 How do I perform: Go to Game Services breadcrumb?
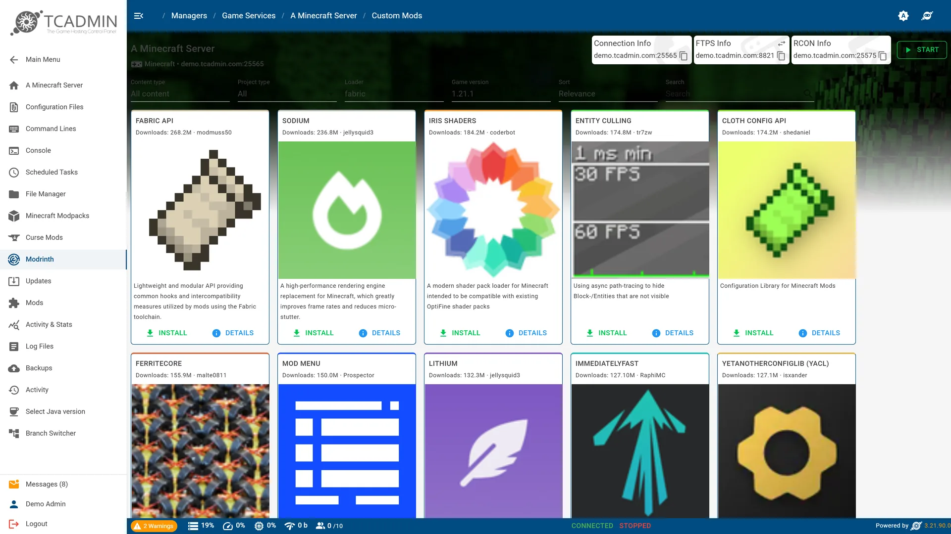coord(249,16)
